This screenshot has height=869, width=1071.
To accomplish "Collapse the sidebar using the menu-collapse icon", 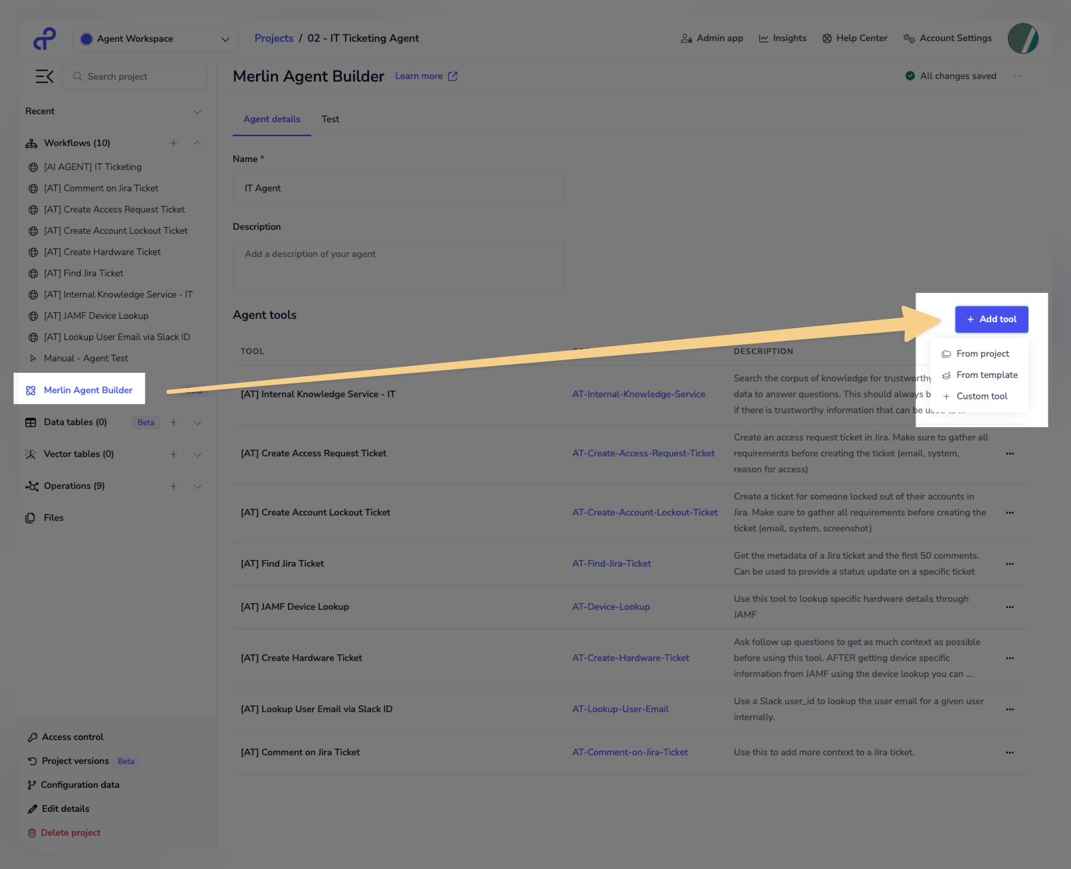I will click(x=45, y=76).
